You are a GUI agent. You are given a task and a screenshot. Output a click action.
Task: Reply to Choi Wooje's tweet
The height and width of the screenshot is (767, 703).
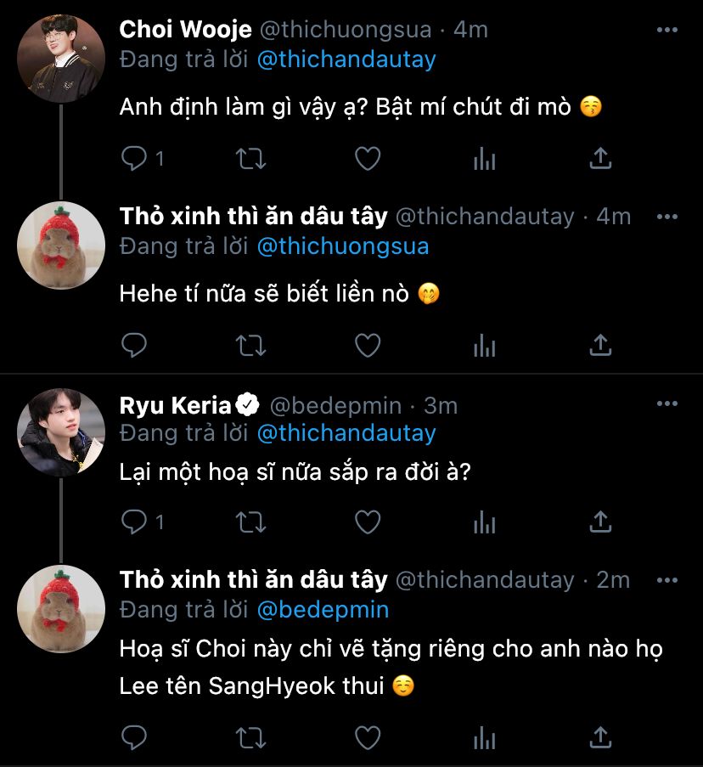(134, 158)
